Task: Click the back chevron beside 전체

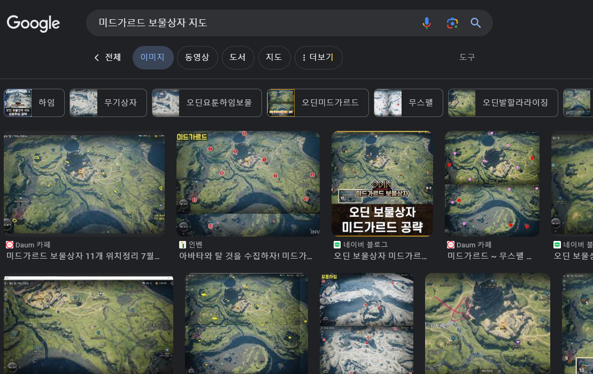Action: (96, 57)
